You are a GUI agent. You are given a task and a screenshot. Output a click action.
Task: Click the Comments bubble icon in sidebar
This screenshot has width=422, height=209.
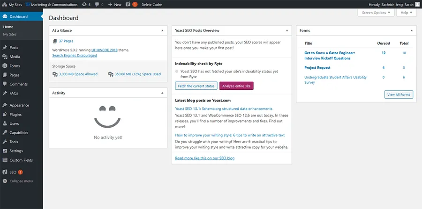(x=5, y=84)
